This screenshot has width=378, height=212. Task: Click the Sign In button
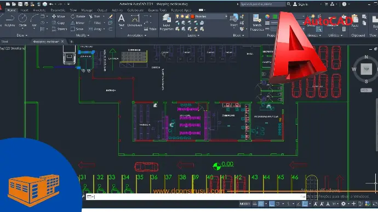coord(301,4)
